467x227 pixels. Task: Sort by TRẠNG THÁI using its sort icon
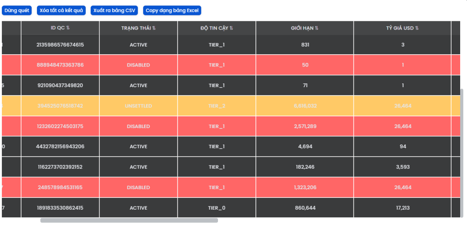click(154, 28)
